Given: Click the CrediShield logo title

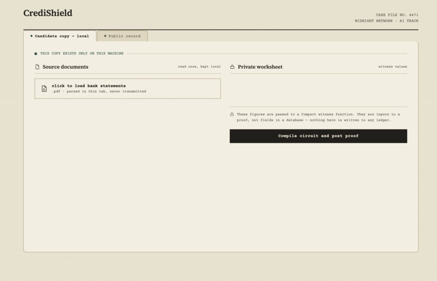Looking at the screenshot, I should (48, 13).
